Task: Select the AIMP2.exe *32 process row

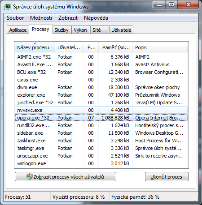Action: [x=101, y=57]
